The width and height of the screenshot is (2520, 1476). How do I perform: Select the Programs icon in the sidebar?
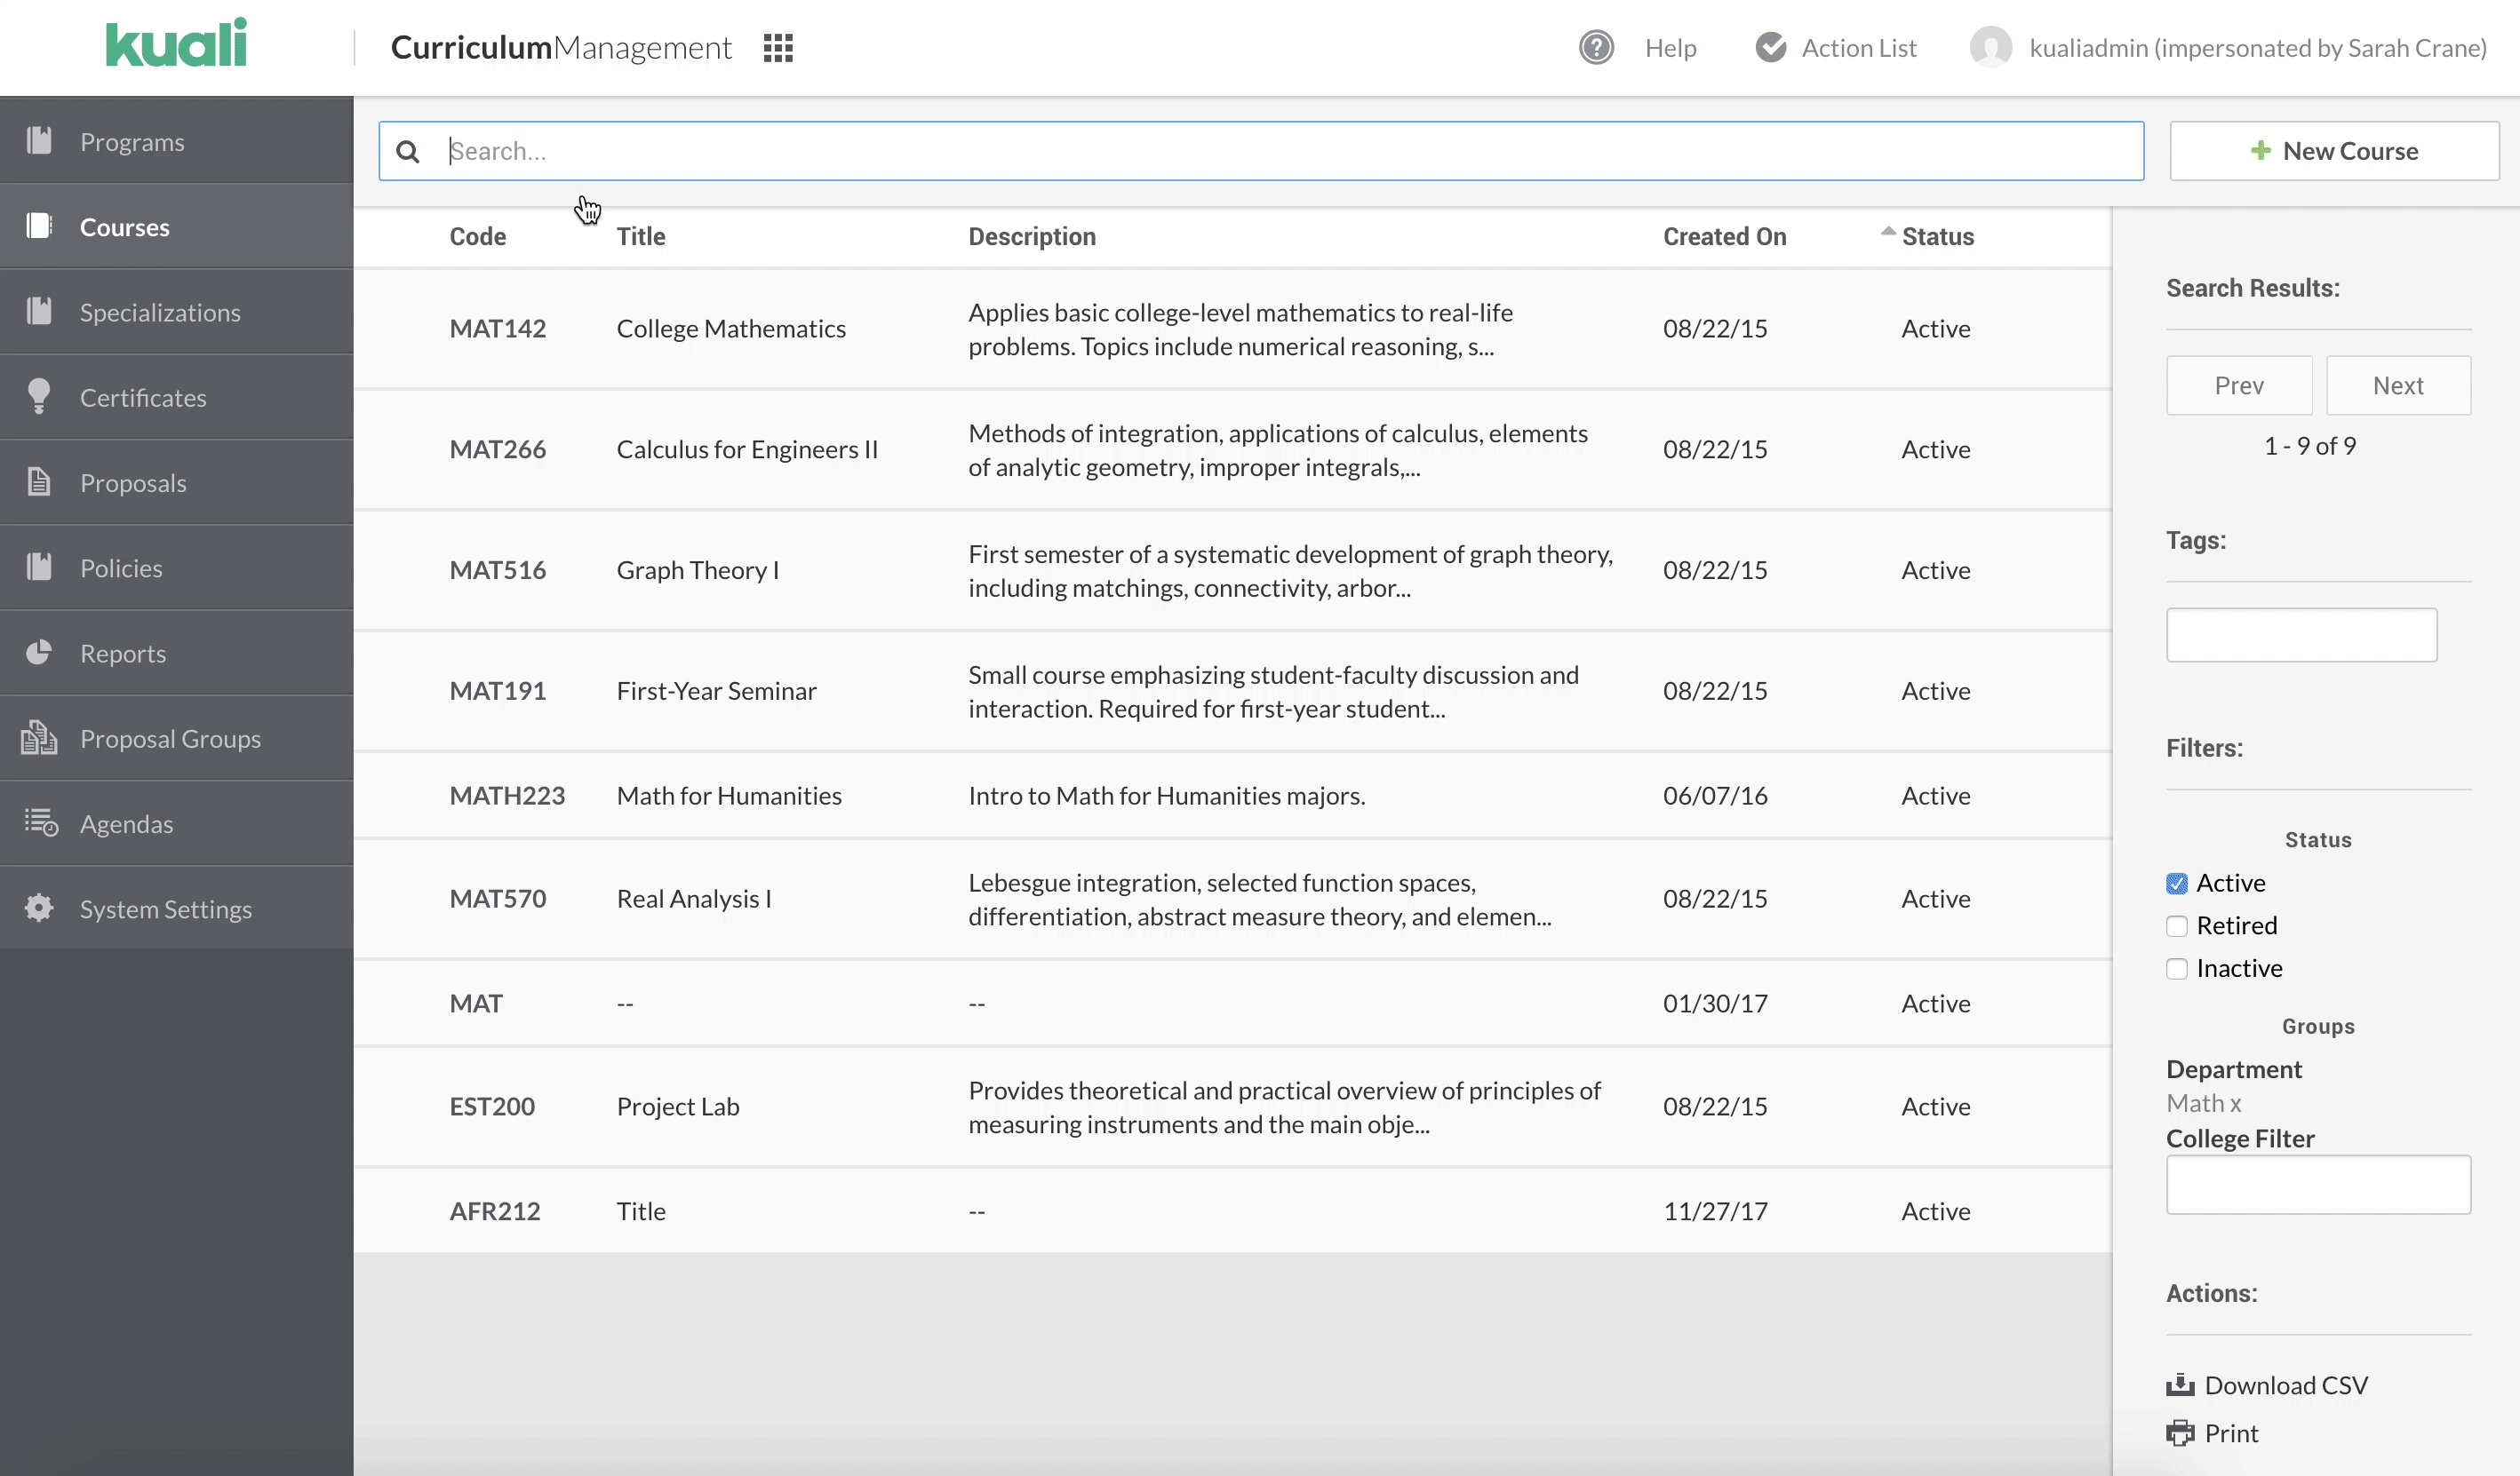40,141
